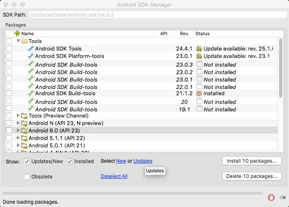Click the Install 10 packages button

(252, 161)
